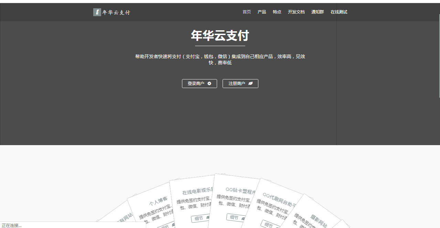Open the 产品 navigation item
This screenshot has height=228, width=440.
(261, 12)
